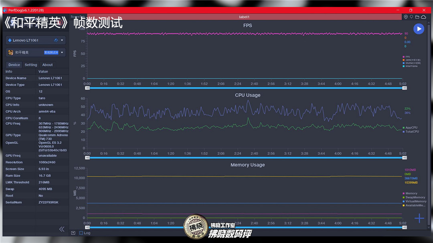Viewport: 433px width, 243px height.
Task: Toggle the InterFrame legend entry
Action: coord(410,66)
